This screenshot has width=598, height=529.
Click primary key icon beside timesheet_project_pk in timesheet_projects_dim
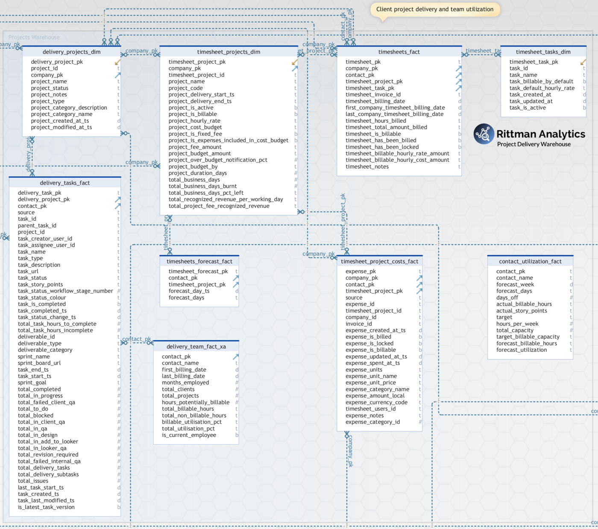coord(295,62)
